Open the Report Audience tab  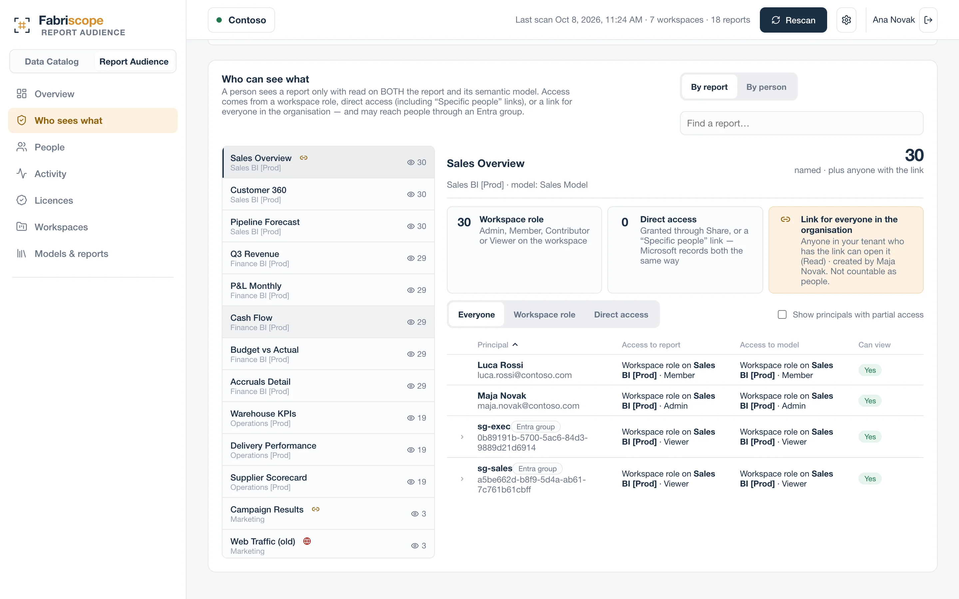coord(134,62)
